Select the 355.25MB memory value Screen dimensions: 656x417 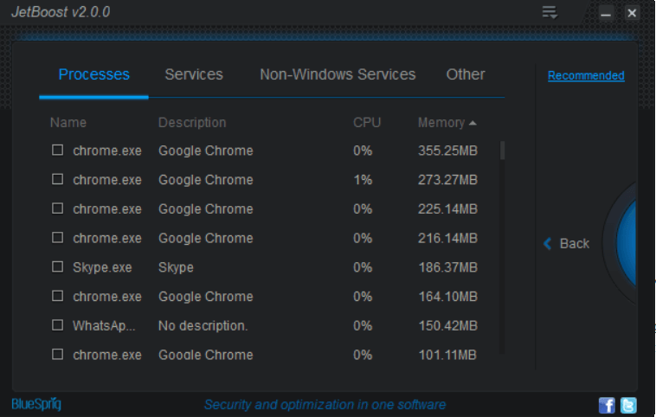coord(447,151)
